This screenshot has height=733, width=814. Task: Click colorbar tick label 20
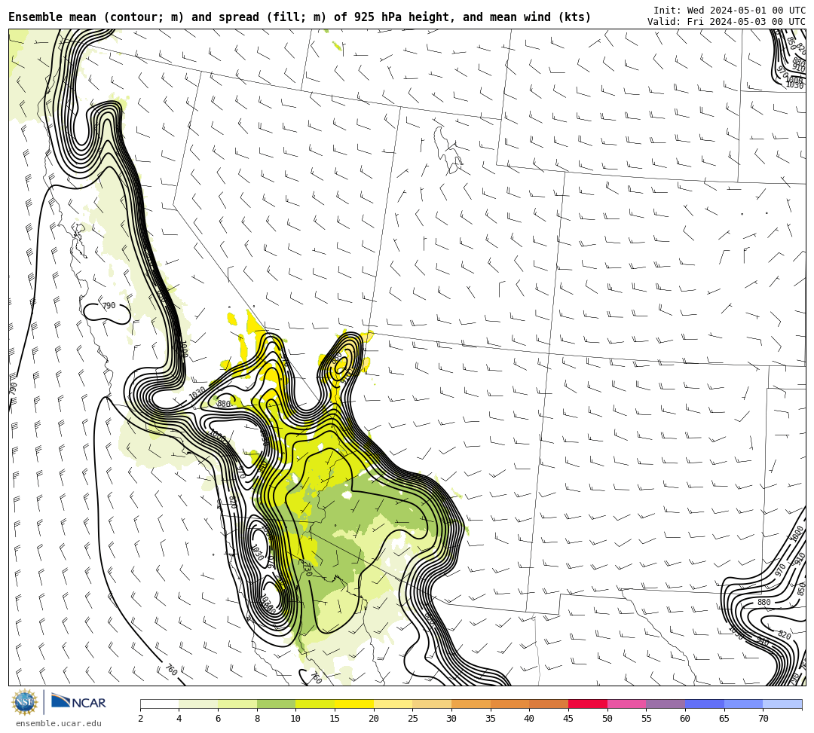[374, 719]
